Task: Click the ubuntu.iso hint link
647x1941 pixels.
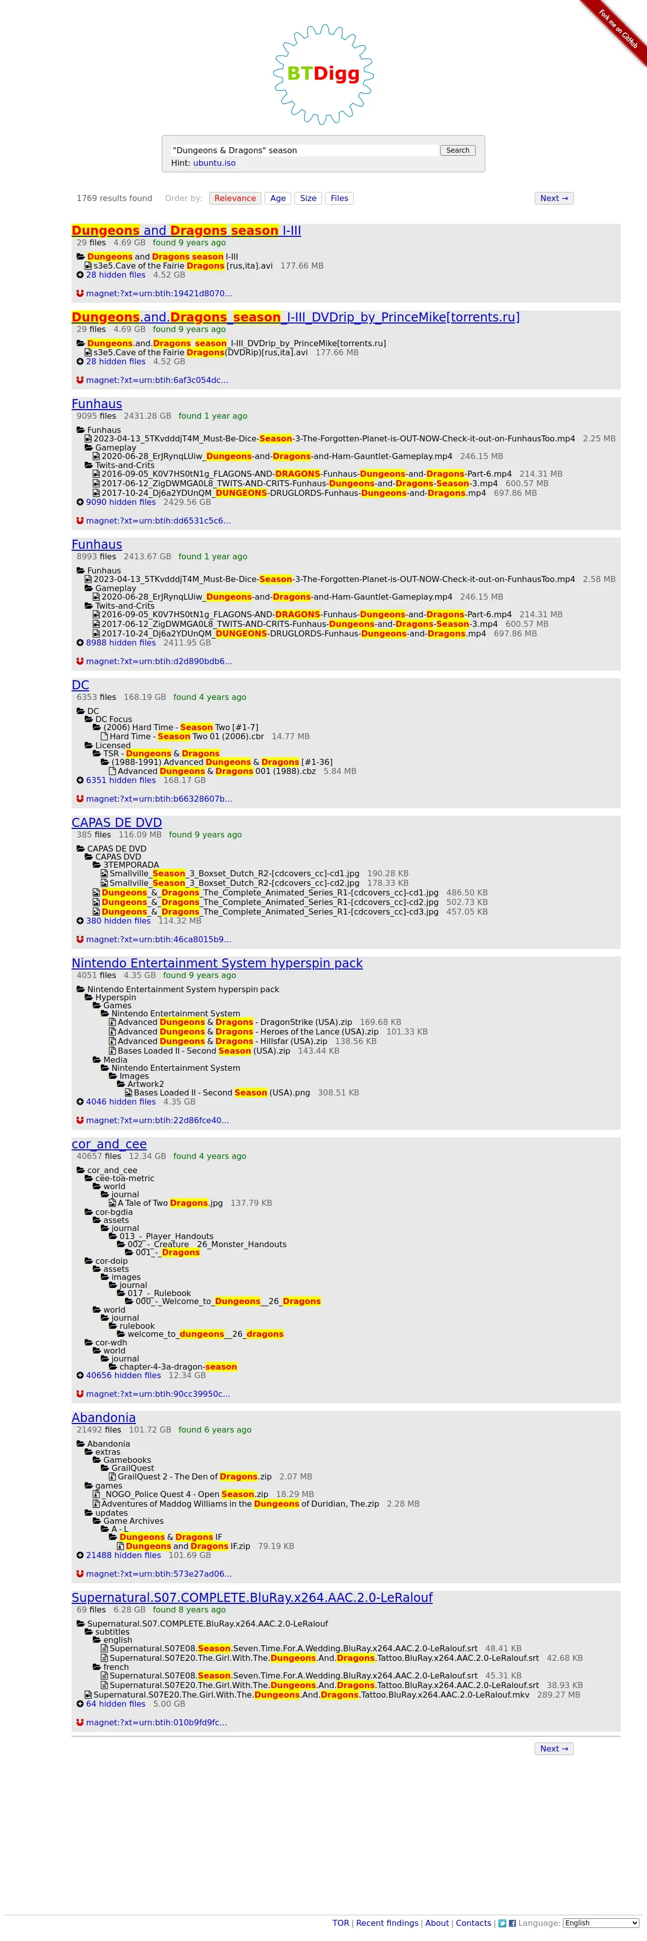Action: (214, 163)
